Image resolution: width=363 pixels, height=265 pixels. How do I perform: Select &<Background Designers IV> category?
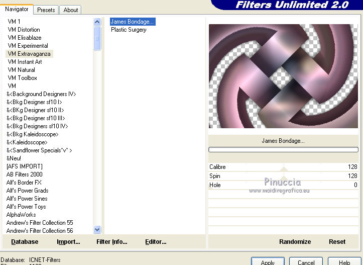coord(41,94)
